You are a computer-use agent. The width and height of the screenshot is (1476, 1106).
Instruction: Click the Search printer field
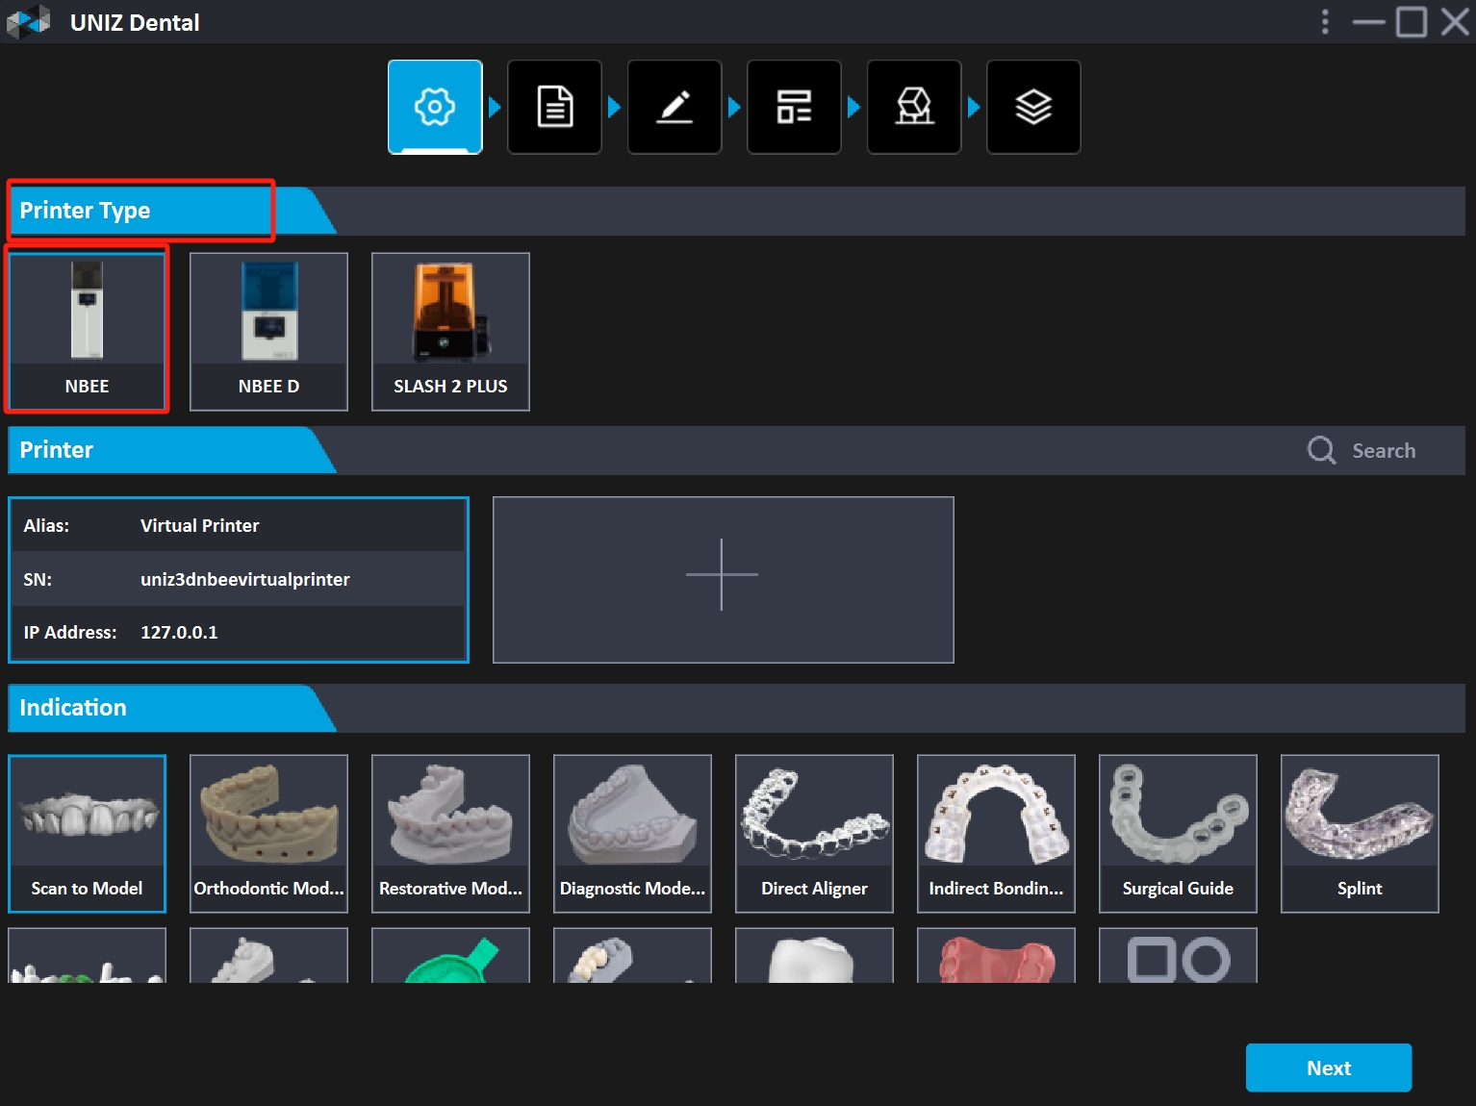click(x=1384, y=450)
